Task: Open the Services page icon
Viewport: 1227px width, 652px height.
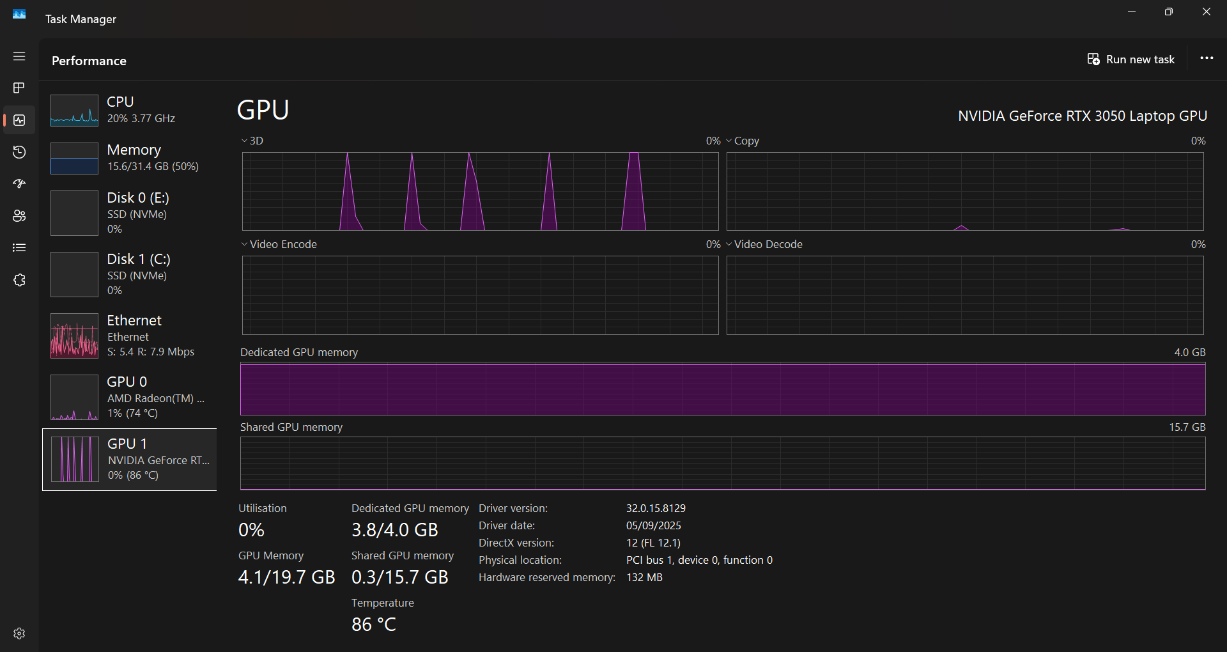Action: [x=19, y=280]
